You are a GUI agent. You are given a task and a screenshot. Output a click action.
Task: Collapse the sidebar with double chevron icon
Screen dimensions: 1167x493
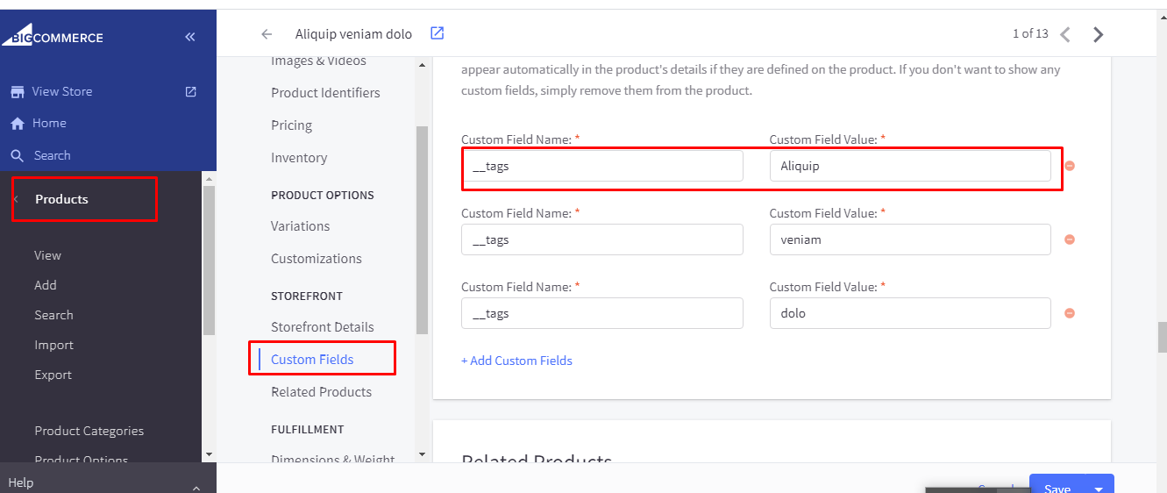pos(190,37)
